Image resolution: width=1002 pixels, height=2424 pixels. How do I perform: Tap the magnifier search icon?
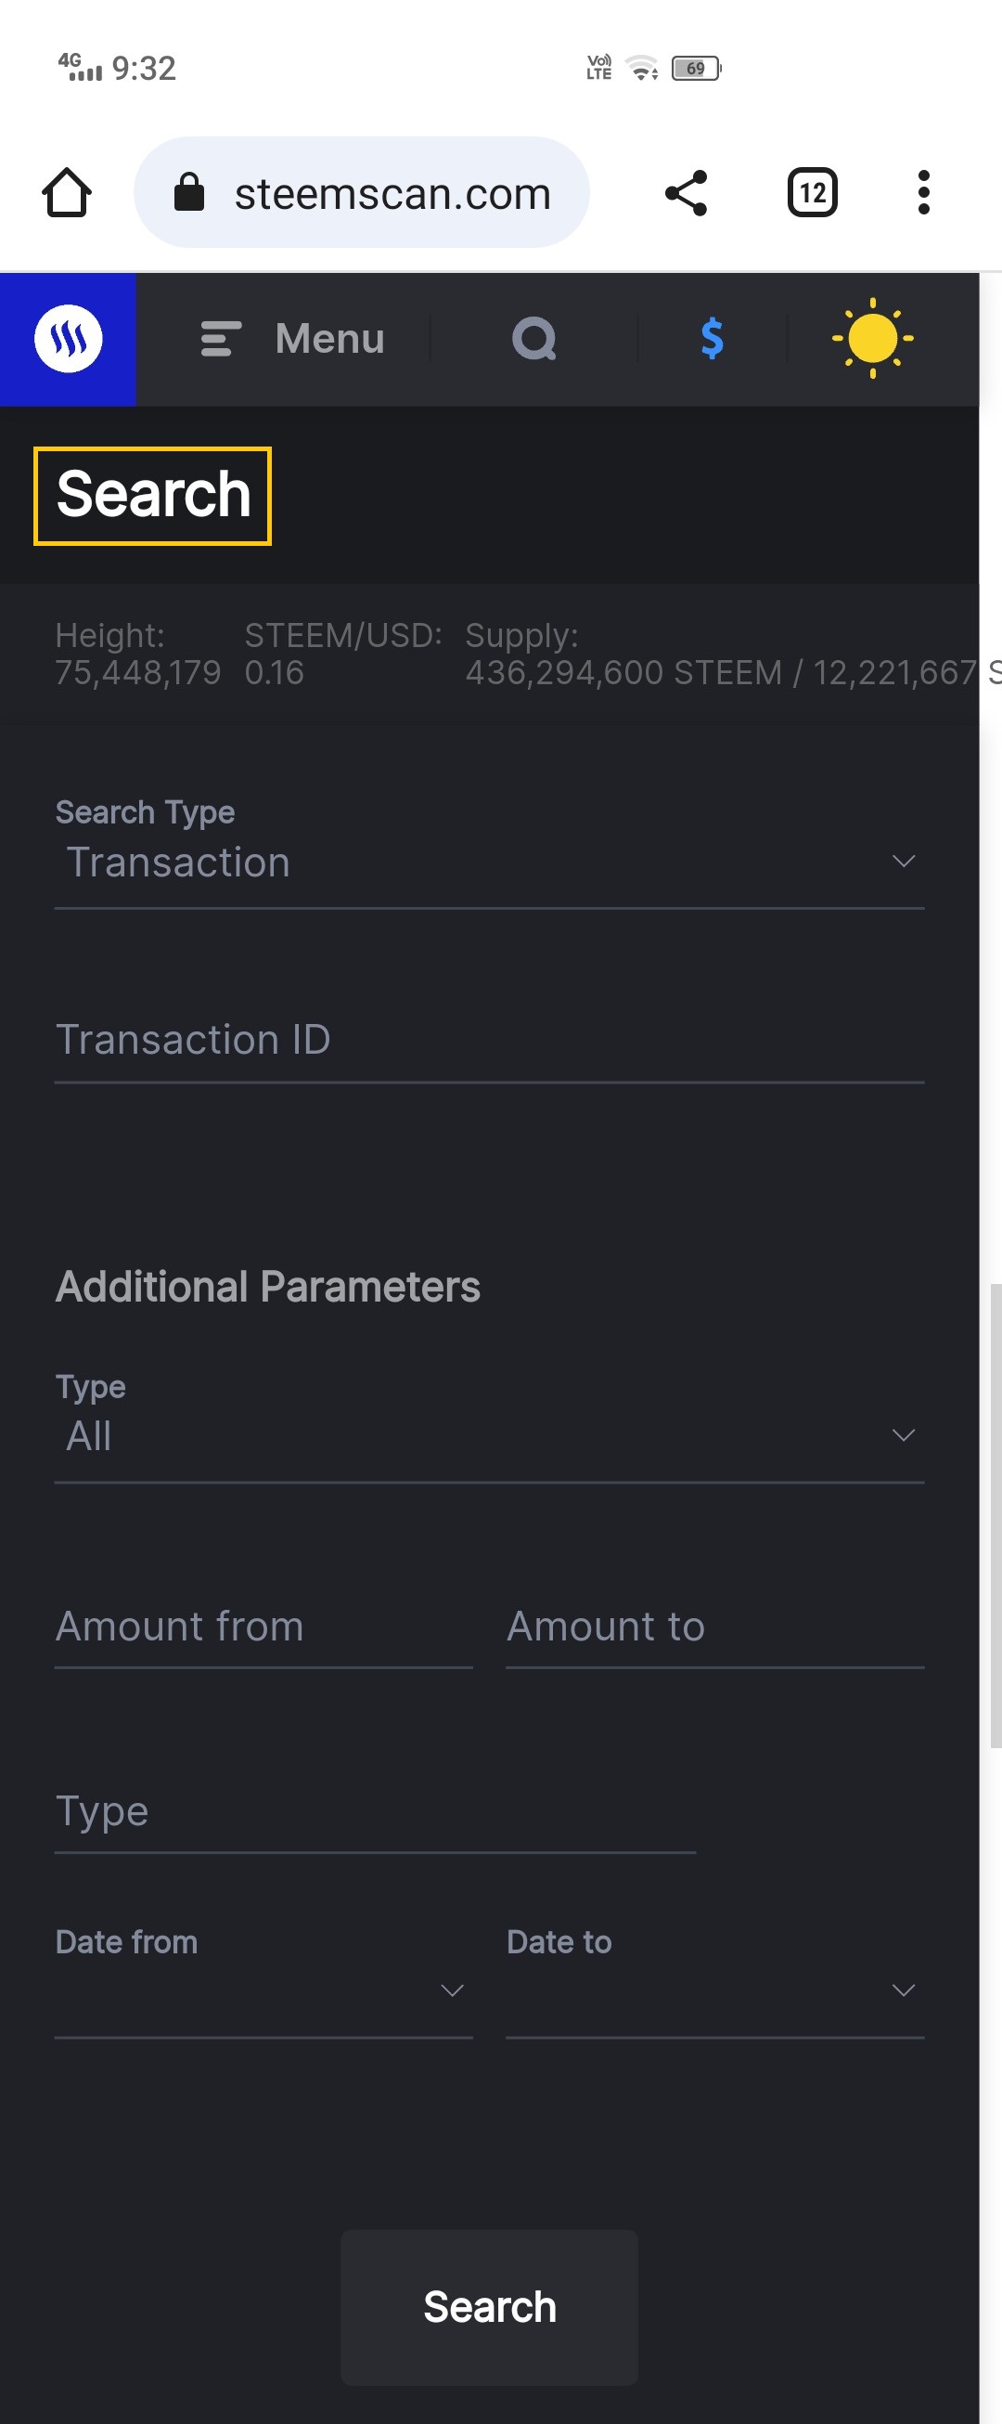(533, 339)
